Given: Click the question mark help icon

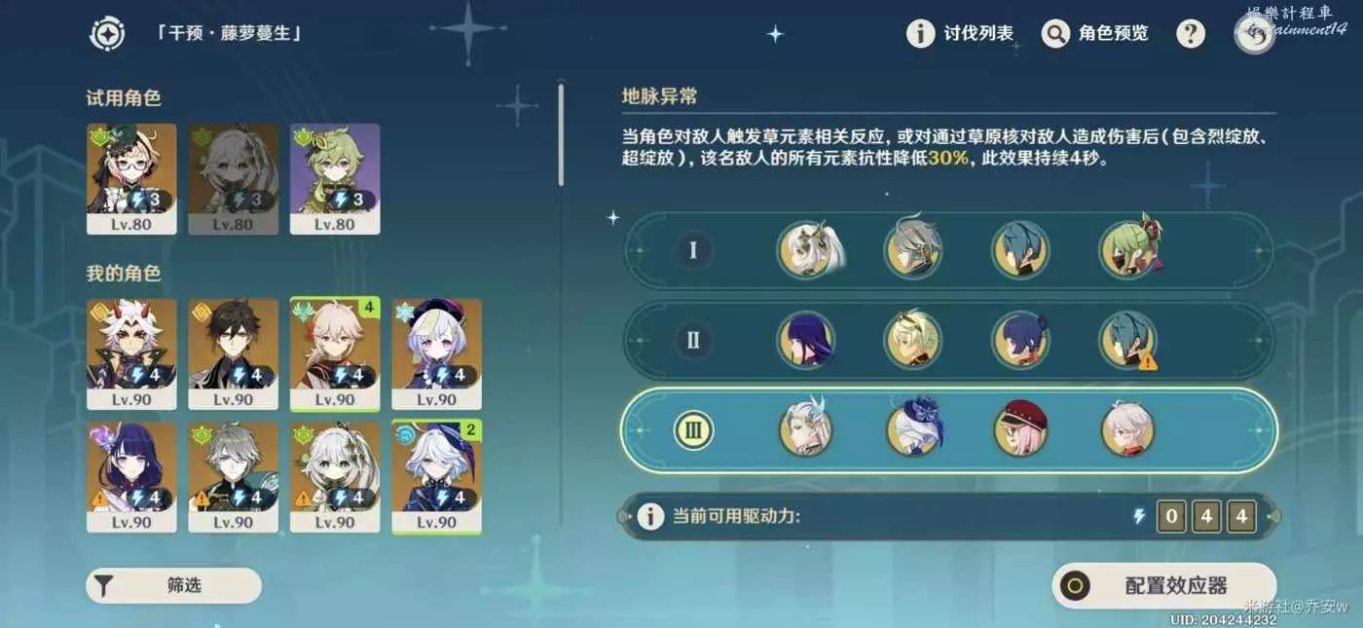Looking at the screenshot, I should pos(1191,34).
